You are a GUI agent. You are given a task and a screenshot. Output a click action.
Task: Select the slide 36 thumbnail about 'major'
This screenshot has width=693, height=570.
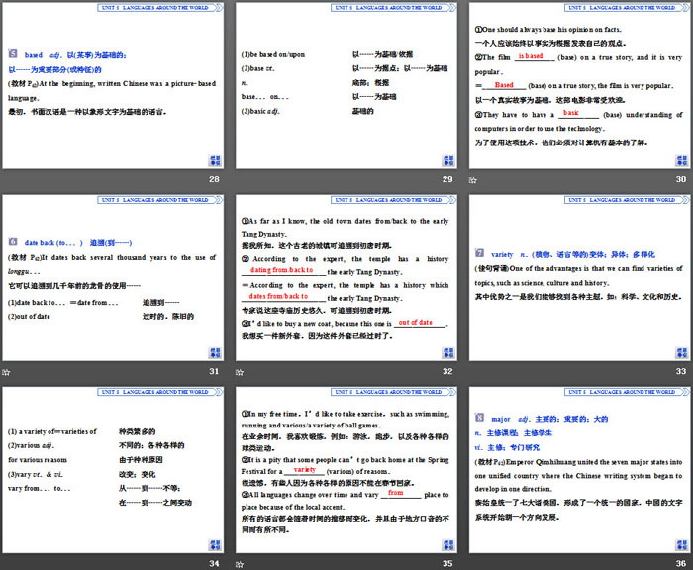coord(579,470)
